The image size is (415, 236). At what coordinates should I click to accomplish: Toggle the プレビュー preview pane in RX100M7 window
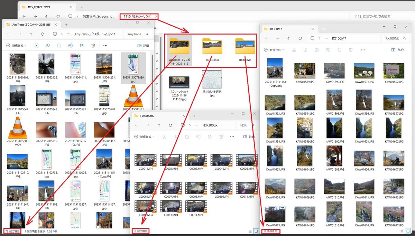pos(398,50)
